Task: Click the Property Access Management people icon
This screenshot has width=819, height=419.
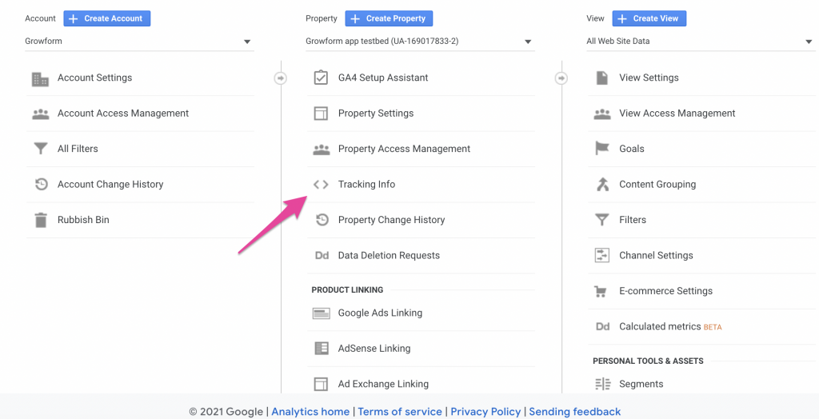Action: (321, 150)
